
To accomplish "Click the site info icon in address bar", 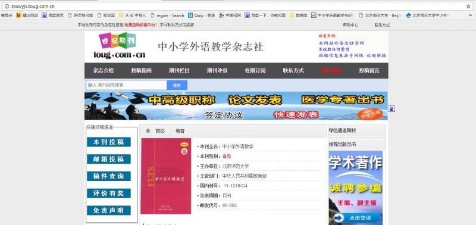I will click(7, 7).
